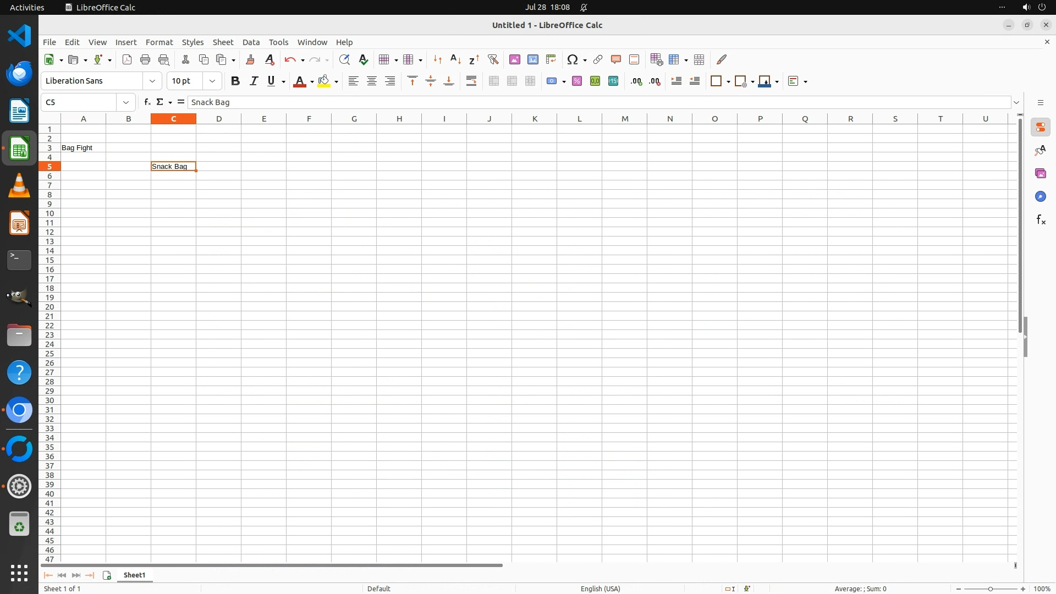The width and height of the screenshot is (1056, 594).
Task: Click the Format as Percent icon
Action: point(576,81)
